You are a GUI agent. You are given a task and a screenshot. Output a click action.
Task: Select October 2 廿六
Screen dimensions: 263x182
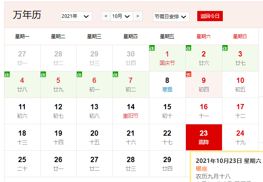204,58
